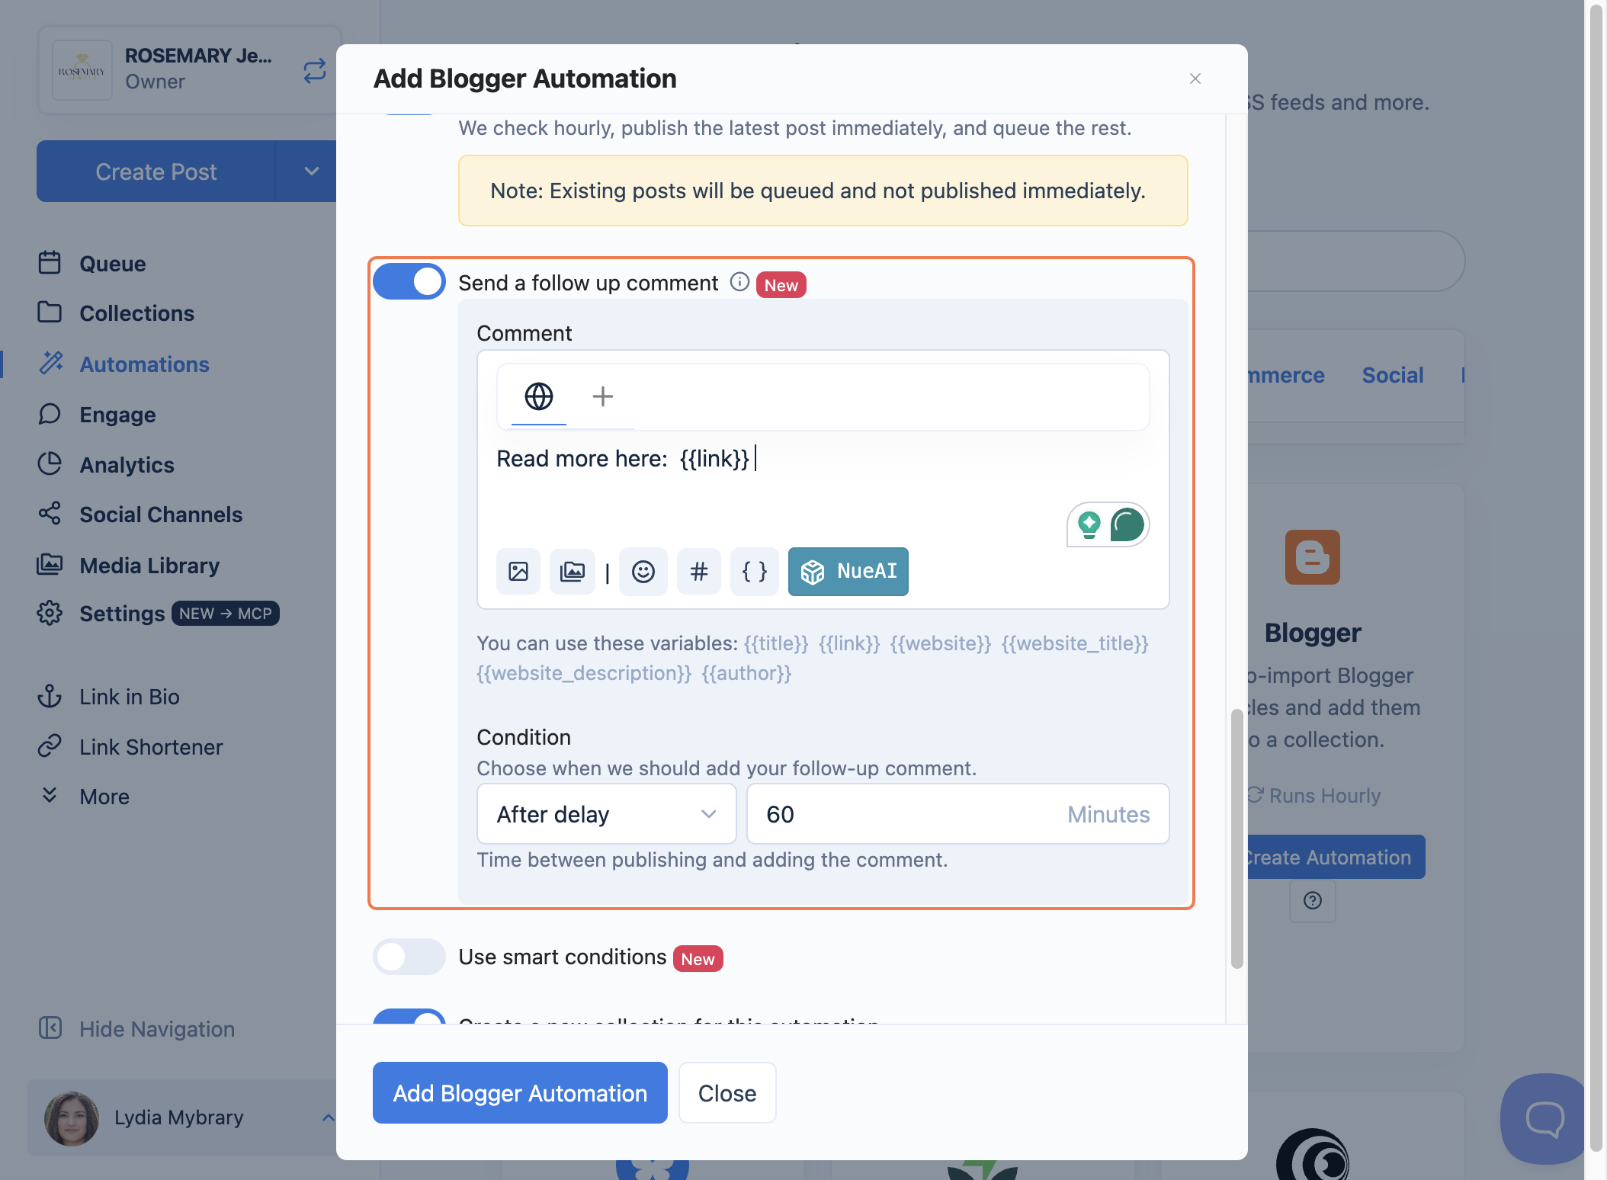The width and height of the screenshot is (1607, 1180).
Task: Disable the Send a follow up comment toggle
Action: pyautogui.click(x=409, y=282)
